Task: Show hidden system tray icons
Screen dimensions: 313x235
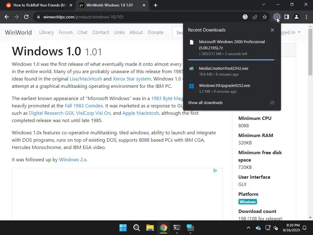Action: pos(249,228)
